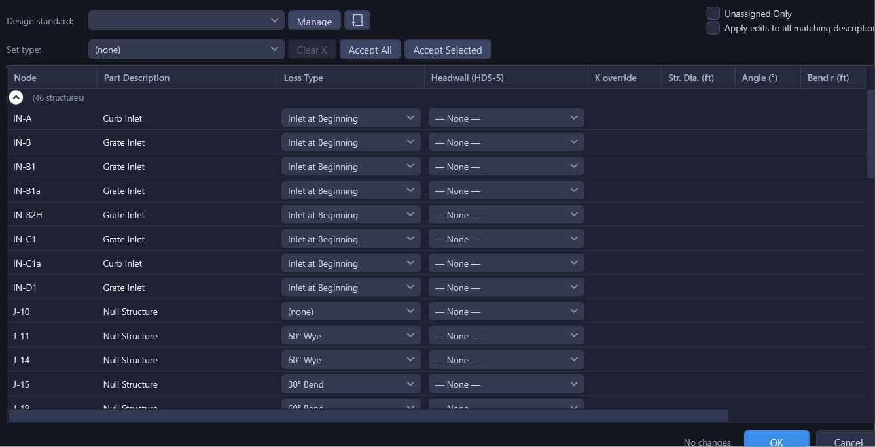Confirm with the OK button
The width and height of the screenshot is (875, 447).
[x=777, y=439]
